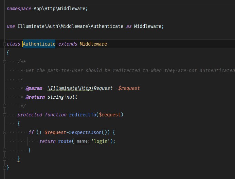Click 'string' return type in docblock
The height and width of the screenshot is (179, 235).
click(56, 97)
